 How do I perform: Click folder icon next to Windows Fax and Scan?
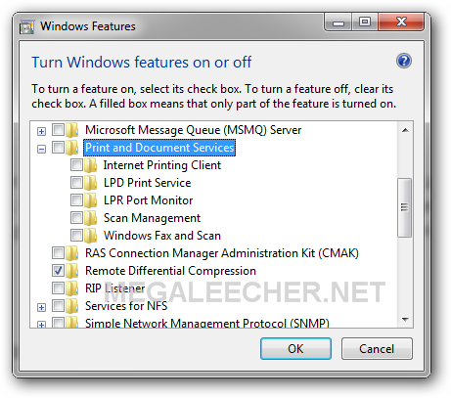(x=91, y=236)
